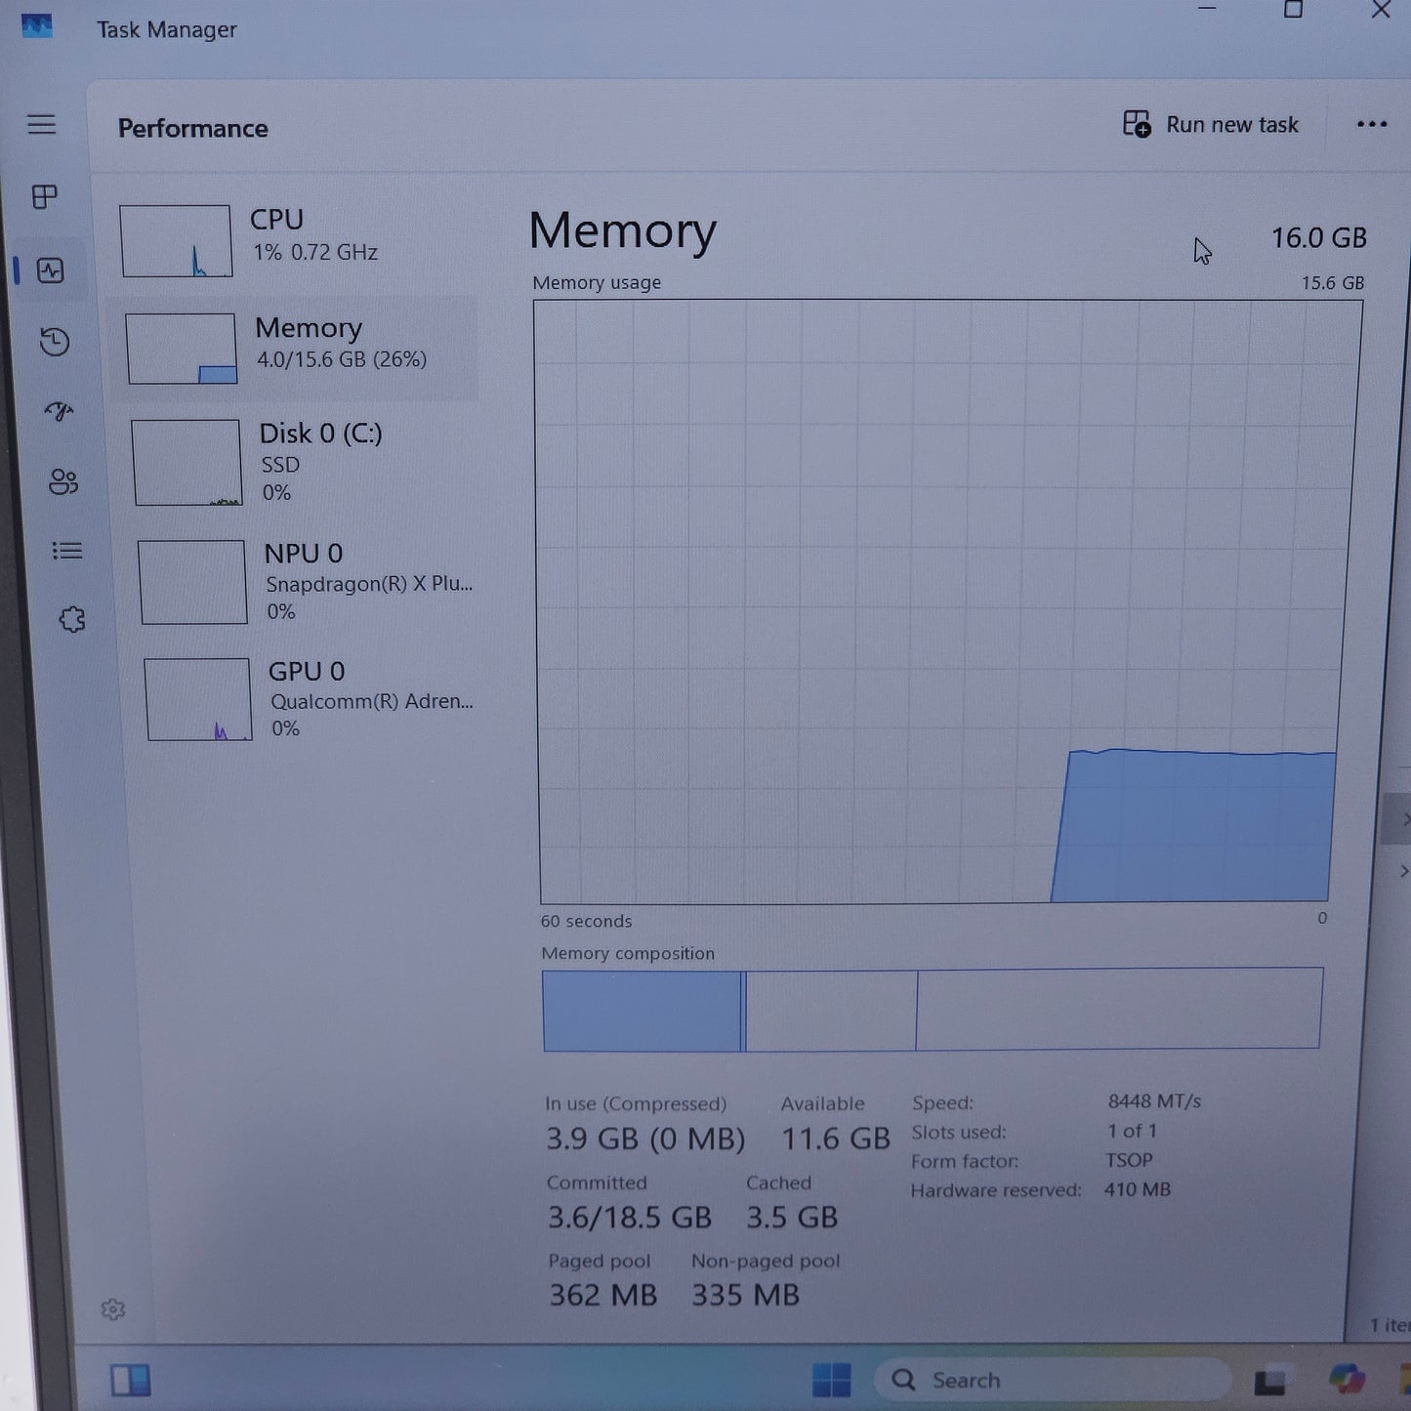
Task: Click the 410 MB hardware reserved value
Action: click(1138, 1189)
